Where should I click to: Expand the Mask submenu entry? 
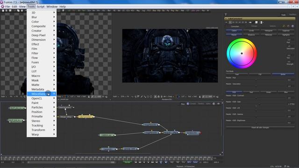pos(42,80)
